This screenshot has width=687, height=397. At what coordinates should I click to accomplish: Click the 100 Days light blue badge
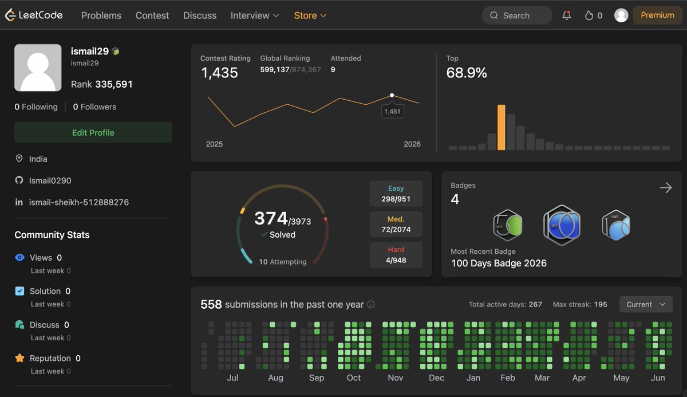(x=616, y=225)
